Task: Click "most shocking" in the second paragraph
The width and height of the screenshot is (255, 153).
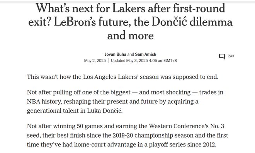Action: [171, 92]
